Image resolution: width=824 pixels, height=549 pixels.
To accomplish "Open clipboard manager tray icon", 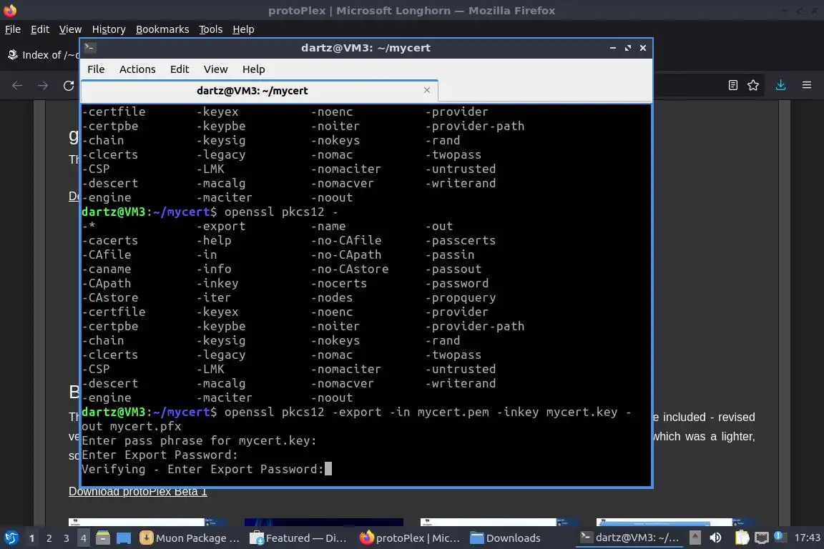I will tap(742, 538).
